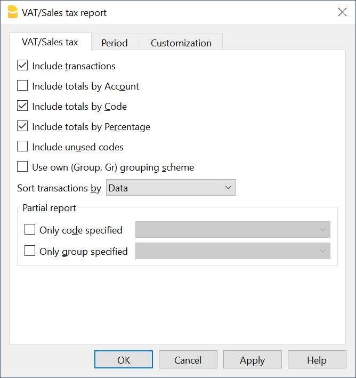Close the VAT/Sales tax report dialog
The width and height of the screenshot is (356, 378).
[x=342, y=12]
